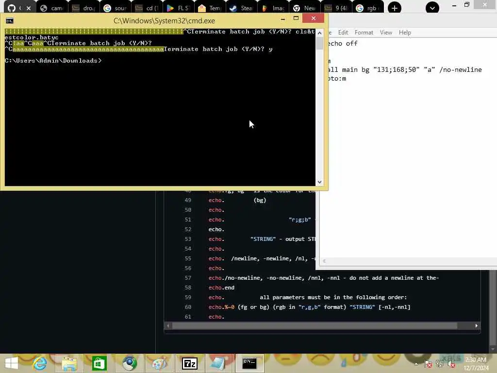Switch to the 'cd' browser tab
The height and width of the screenshot is (373, 497).
pos(147,8)
